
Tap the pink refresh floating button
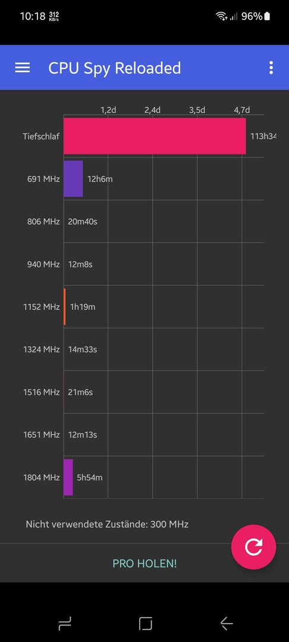(x=253, y=547)
